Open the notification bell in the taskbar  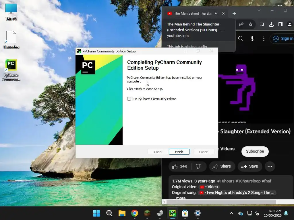(x=286, y=213)
